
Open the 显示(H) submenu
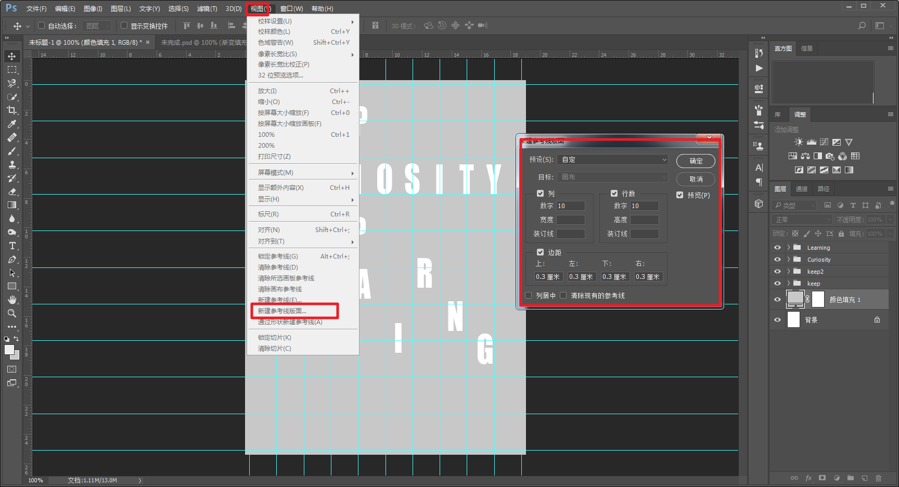coord(303,199)
